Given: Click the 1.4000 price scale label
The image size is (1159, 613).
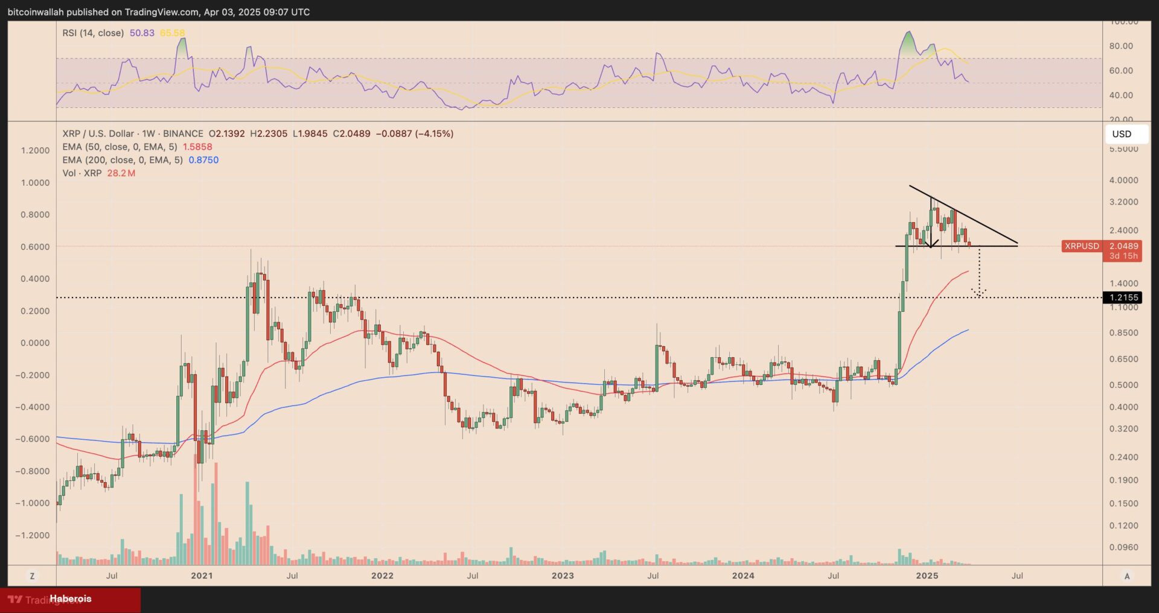Looking at the screenshot, I should coord(1124,284).
